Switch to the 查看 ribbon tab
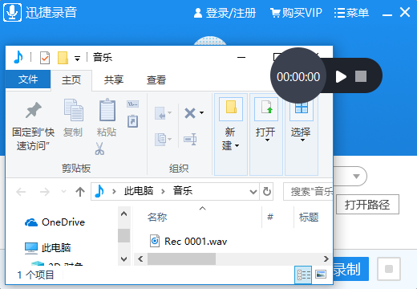Image resolution: width=417 pixels, height=289 pixels. pos(156,79)
